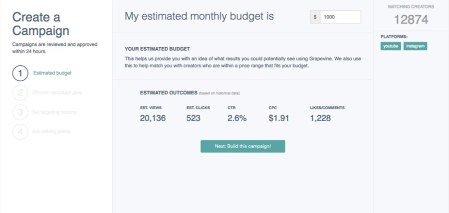
Task: Click the Est. Views value 20,136
Action: pos(153,118)
